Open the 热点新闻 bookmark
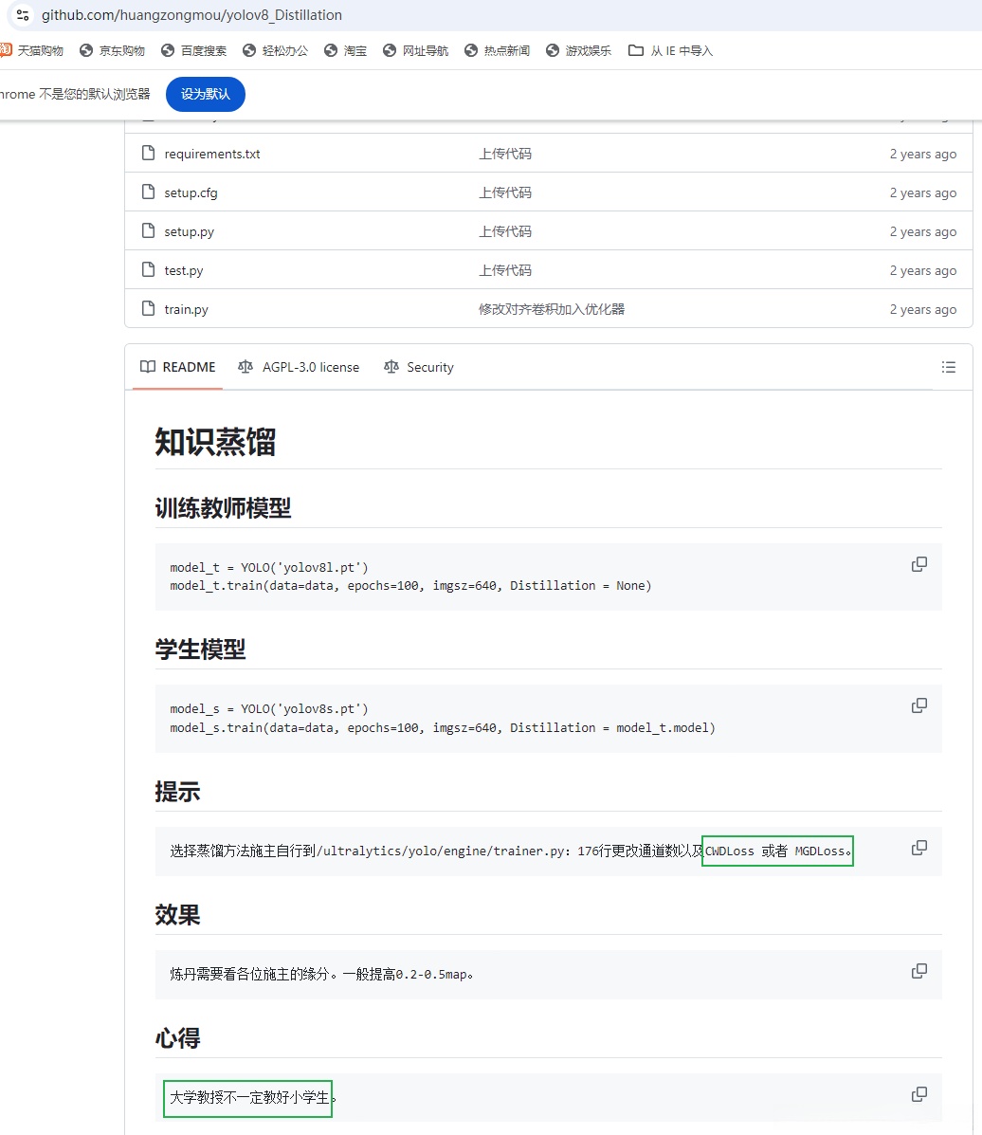 [497, 50]
